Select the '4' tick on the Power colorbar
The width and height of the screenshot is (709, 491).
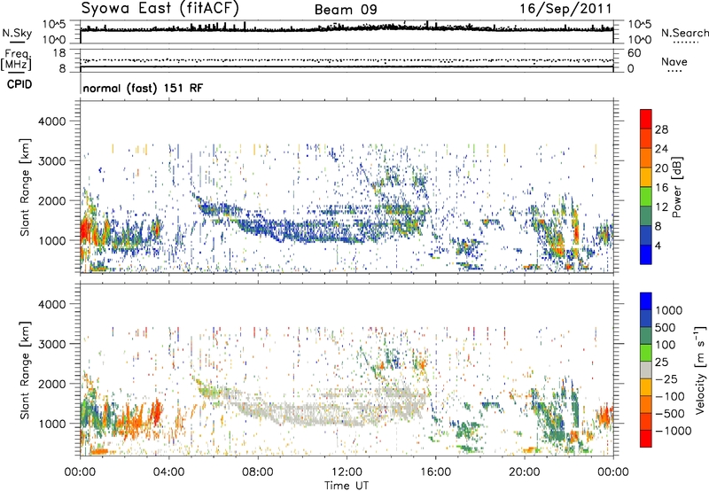[x=658, y=246]
